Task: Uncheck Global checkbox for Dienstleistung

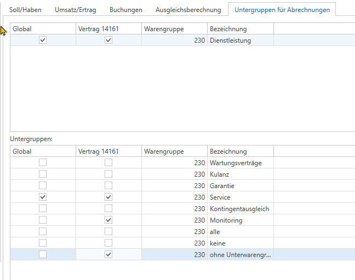Action: [x=43, y=40]
